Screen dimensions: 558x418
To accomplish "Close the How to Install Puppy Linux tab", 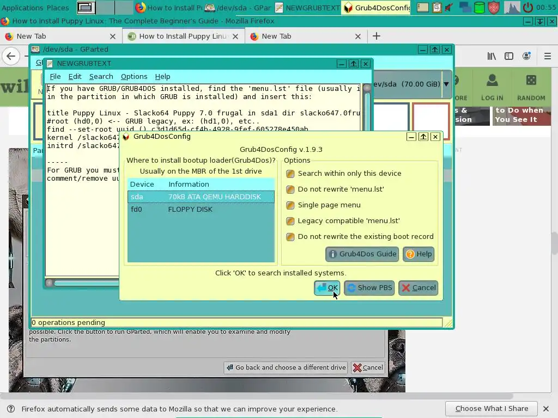I will pos(235,36).
